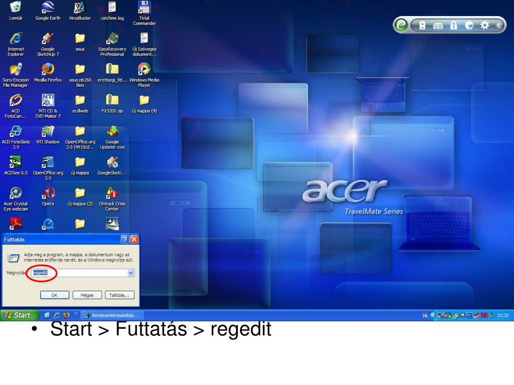This screenshot has height=385, width=514.
Task: Launch Acer Crystal Eye webcam
Action: pos(16,199)
